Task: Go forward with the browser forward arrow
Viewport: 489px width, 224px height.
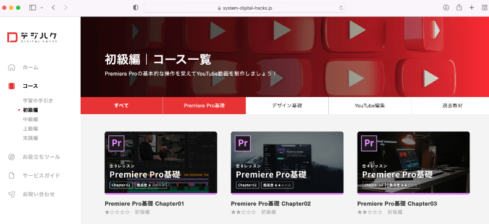Action: (x=65, y=8)
